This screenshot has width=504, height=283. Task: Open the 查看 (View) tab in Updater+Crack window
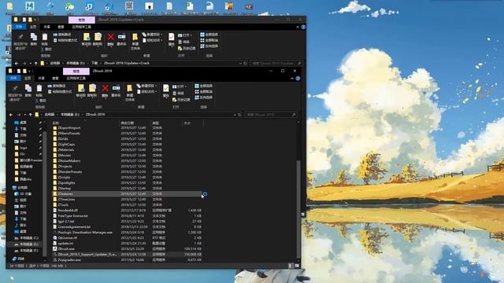61,27
